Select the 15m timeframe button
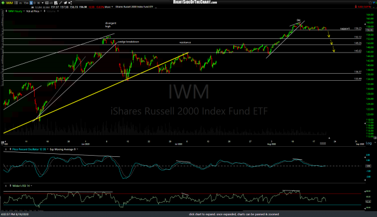The width and height of the screenshot is (377, 217). coord(26,3)
